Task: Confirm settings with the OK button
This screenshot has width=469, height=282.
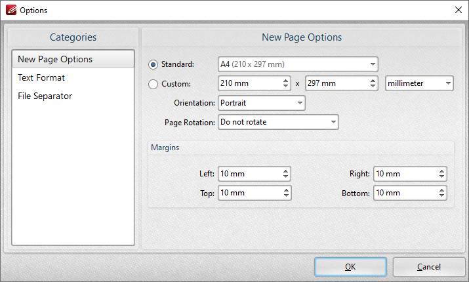Action: pyautogui.click(x=350, y=267)
